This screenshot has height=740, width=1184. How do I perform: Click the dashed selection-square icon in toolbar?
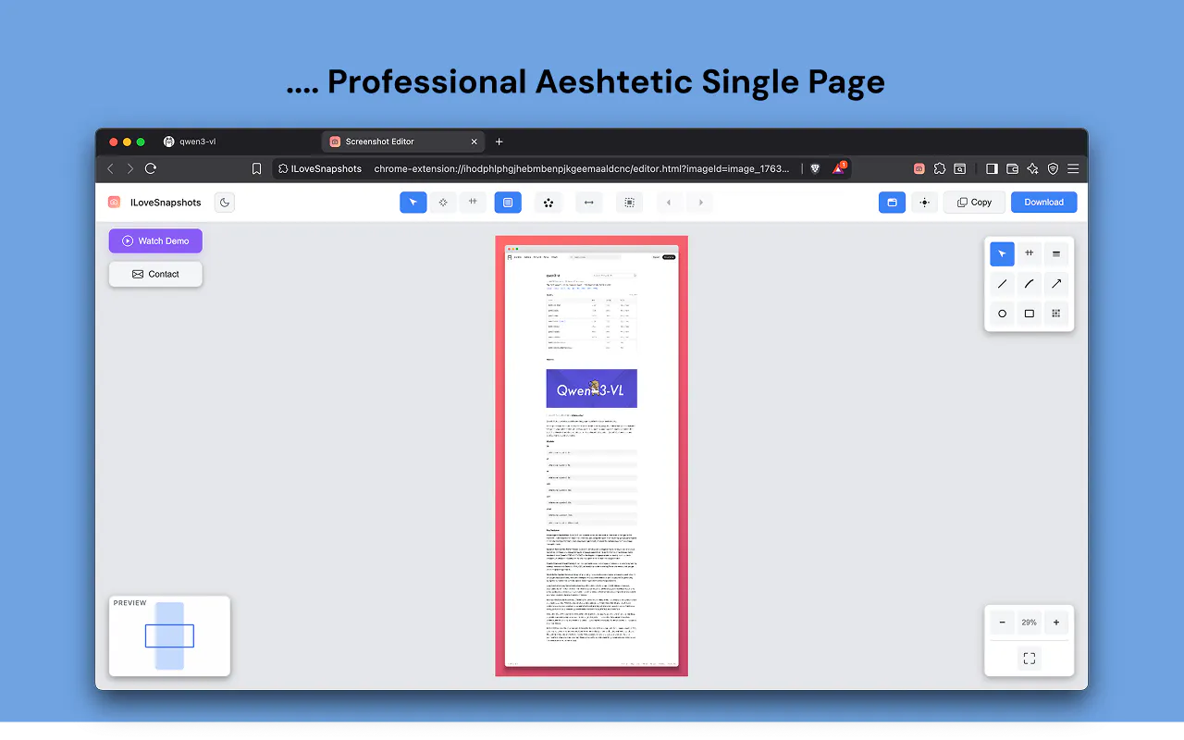pyautogui.click(x=629, y=203)
